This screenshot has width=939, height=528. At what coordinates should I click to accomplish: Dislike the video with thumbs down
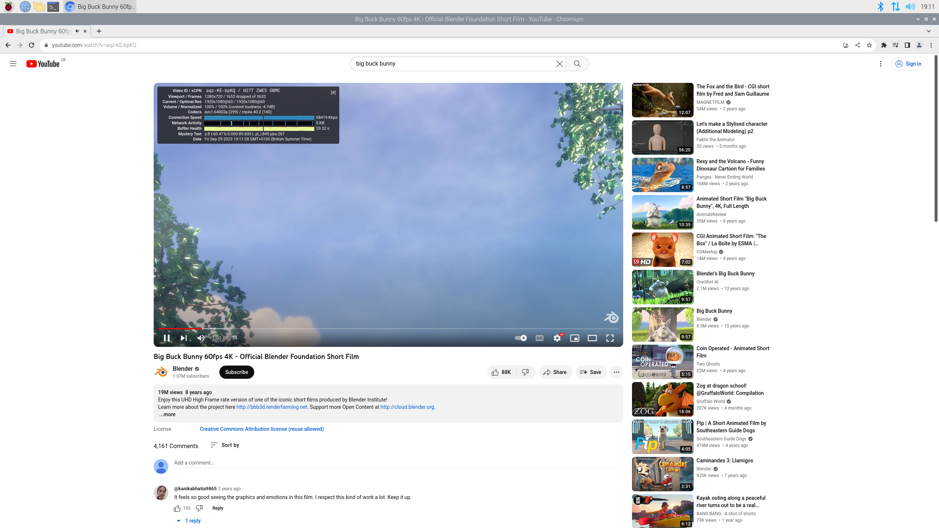tap(525, 372)
